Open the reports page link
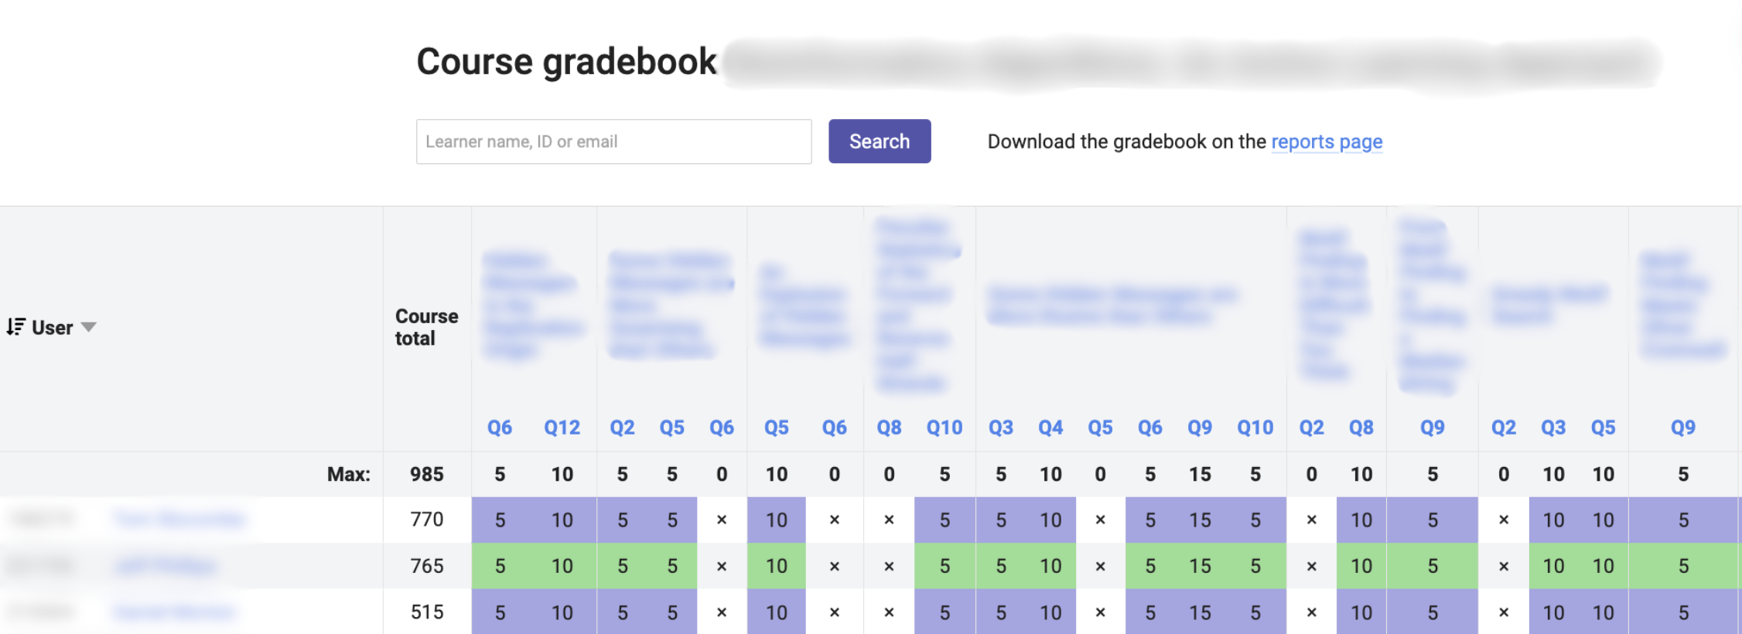Screen dimensions: 1742x634 coord(1326,141)
